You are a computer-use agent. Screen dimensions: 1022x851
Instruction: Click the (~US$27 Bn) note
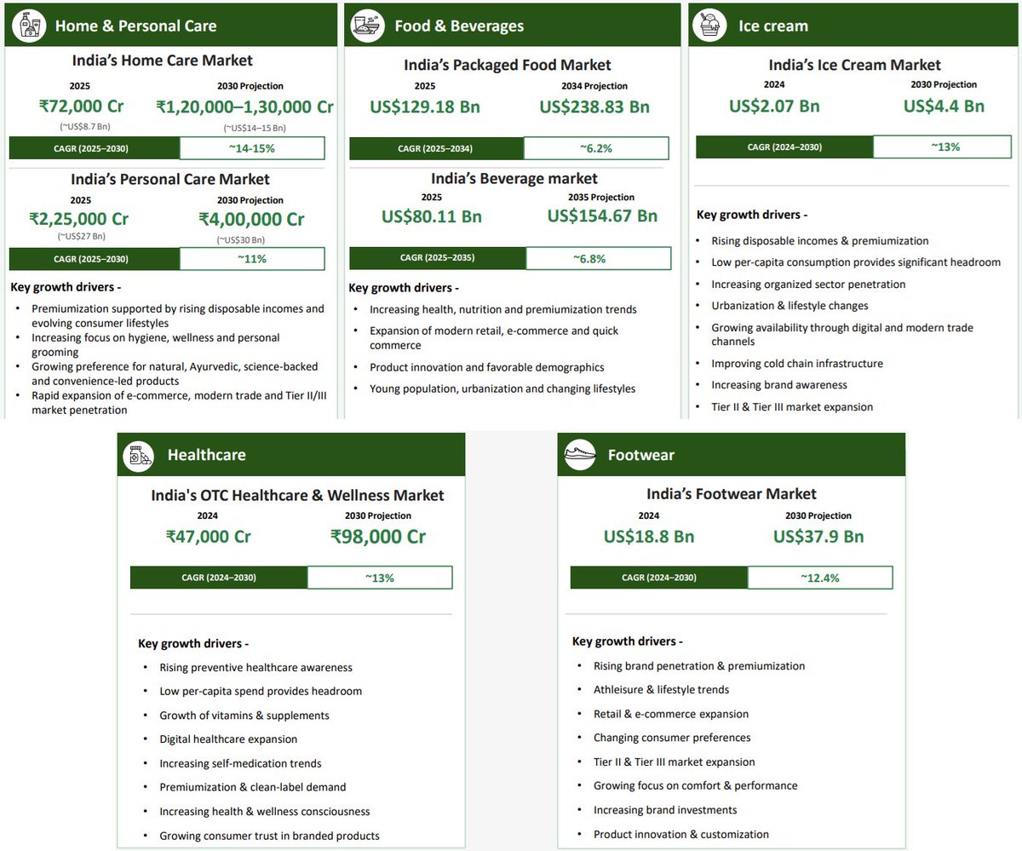[x=81, y=237]
